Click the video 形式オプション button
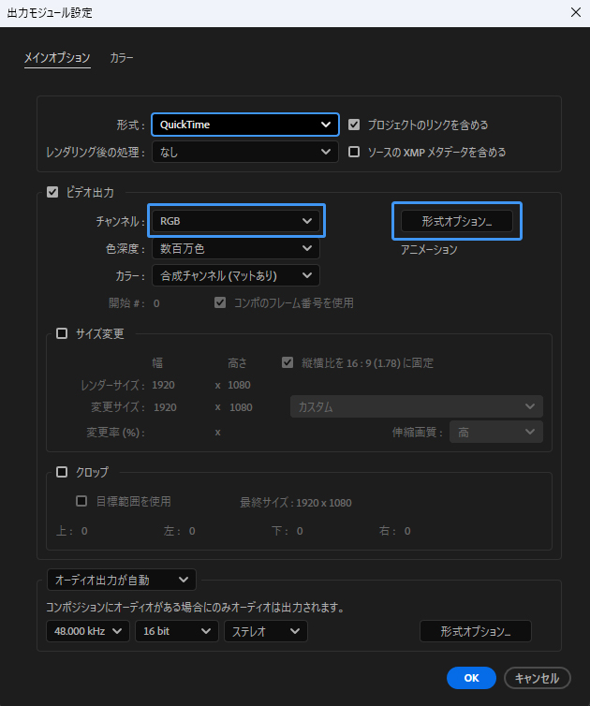The image size is (590, 706). [x=456, y=221]
